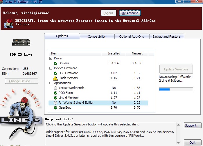Click the Installed column header
The width and height of the screenshot is (203, 146).
114,53
